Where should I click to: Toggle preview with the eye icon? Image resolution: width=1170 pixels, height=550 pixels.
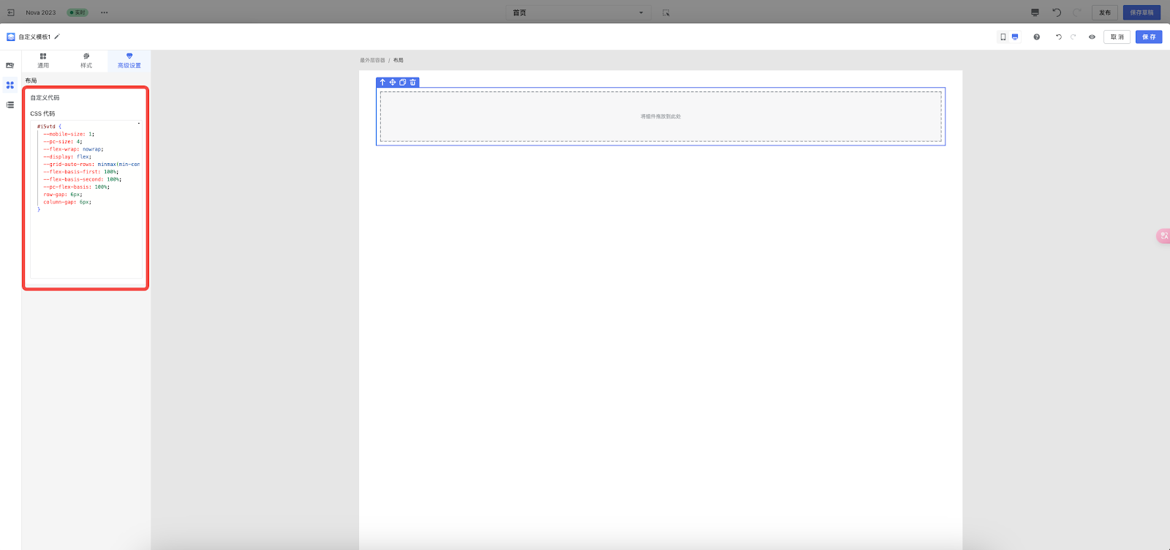1092,37
